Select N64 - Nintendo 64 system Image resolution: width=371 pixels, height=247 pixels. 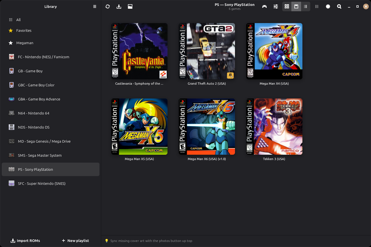click(51, 113)
